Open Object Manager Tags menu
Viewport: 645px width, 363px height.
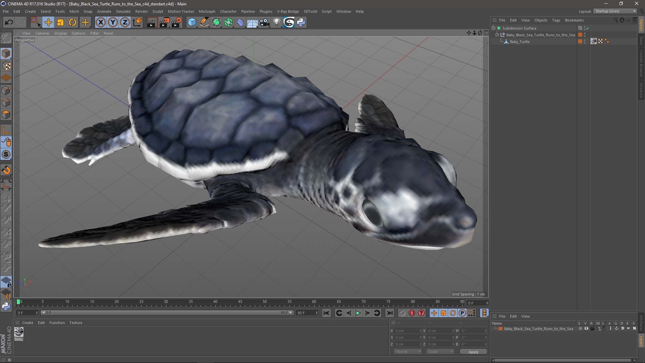(x=556, y=20)
